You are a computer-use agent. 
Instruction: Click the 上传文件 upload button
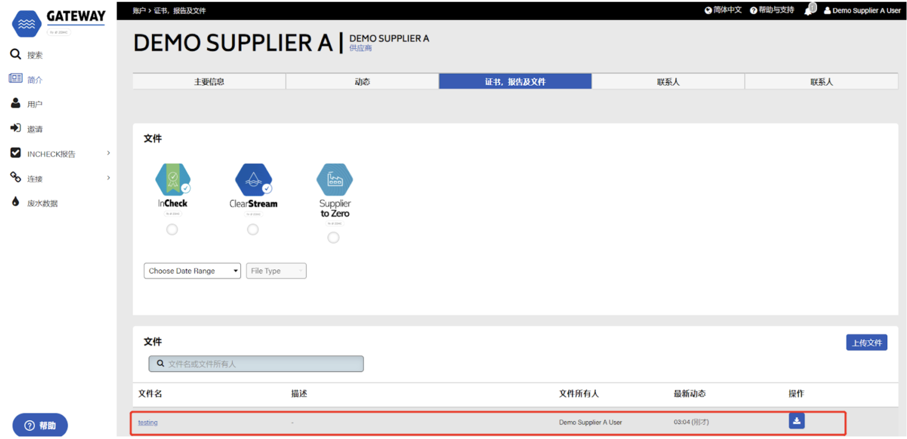pos(867,343)
